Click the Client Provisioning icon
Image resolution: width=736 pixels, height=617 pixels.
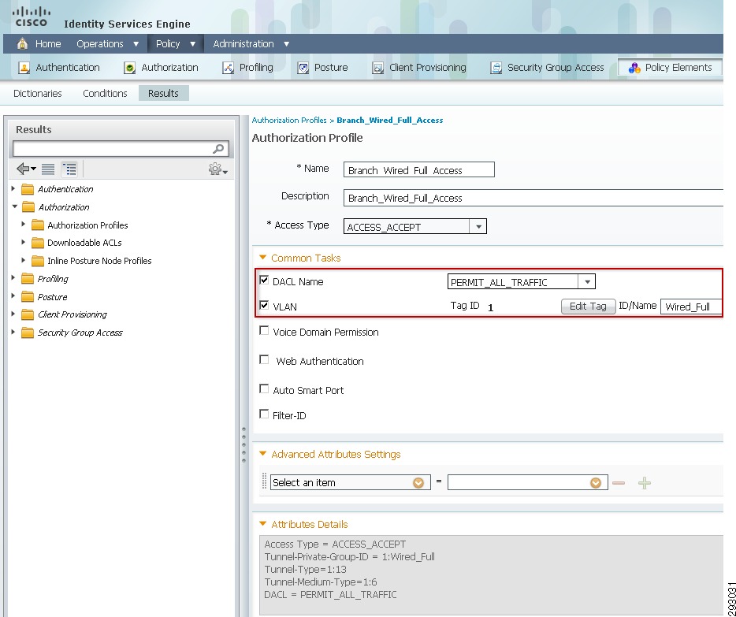pos(378,68)
